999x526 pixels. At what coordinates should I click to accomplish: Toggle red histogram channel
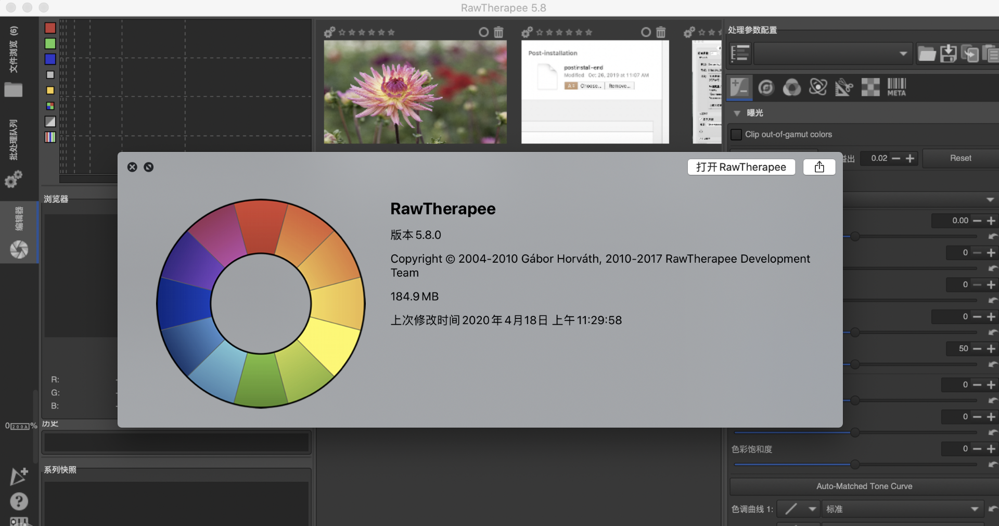pos(50,28)
